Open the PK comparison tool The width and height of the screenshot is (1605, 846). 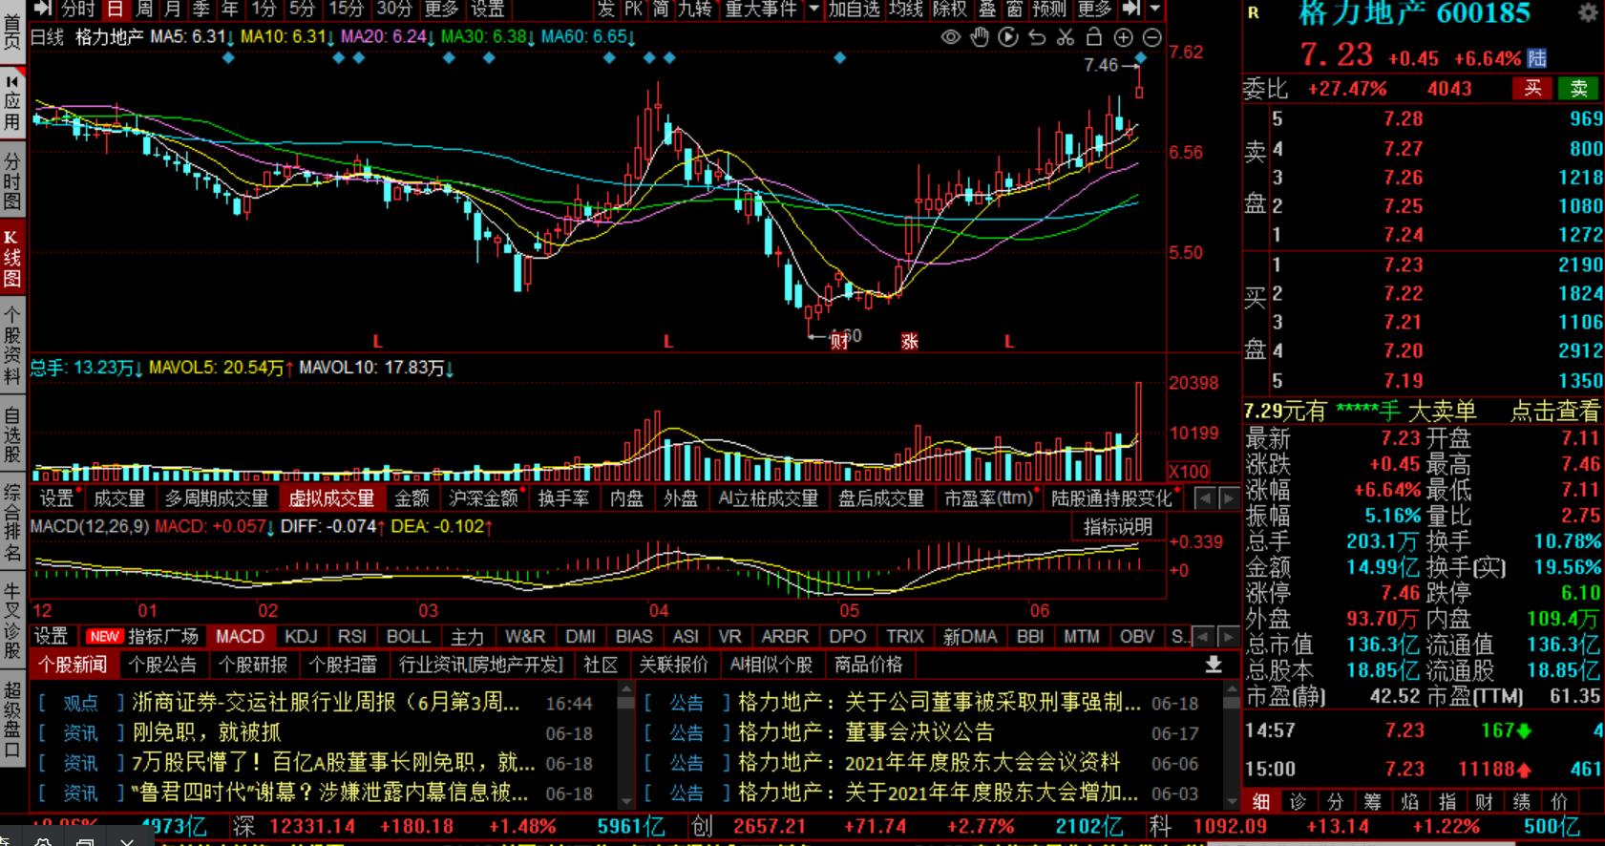pos(634,10)
